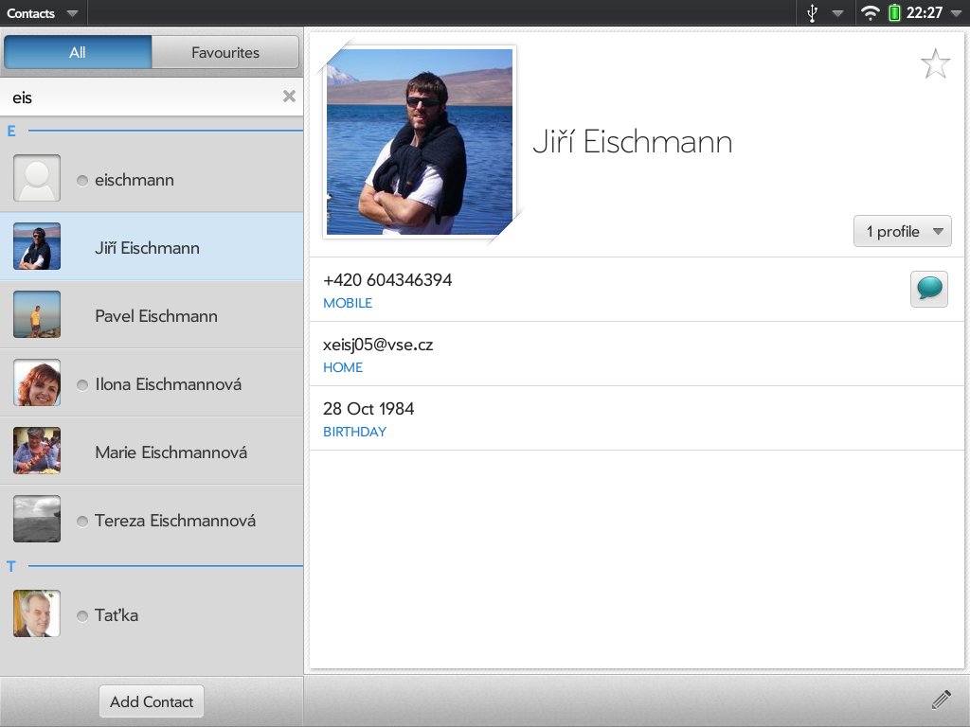
Task: Open the Wi-Fi status indicator
Action: (x=870, y=13)
